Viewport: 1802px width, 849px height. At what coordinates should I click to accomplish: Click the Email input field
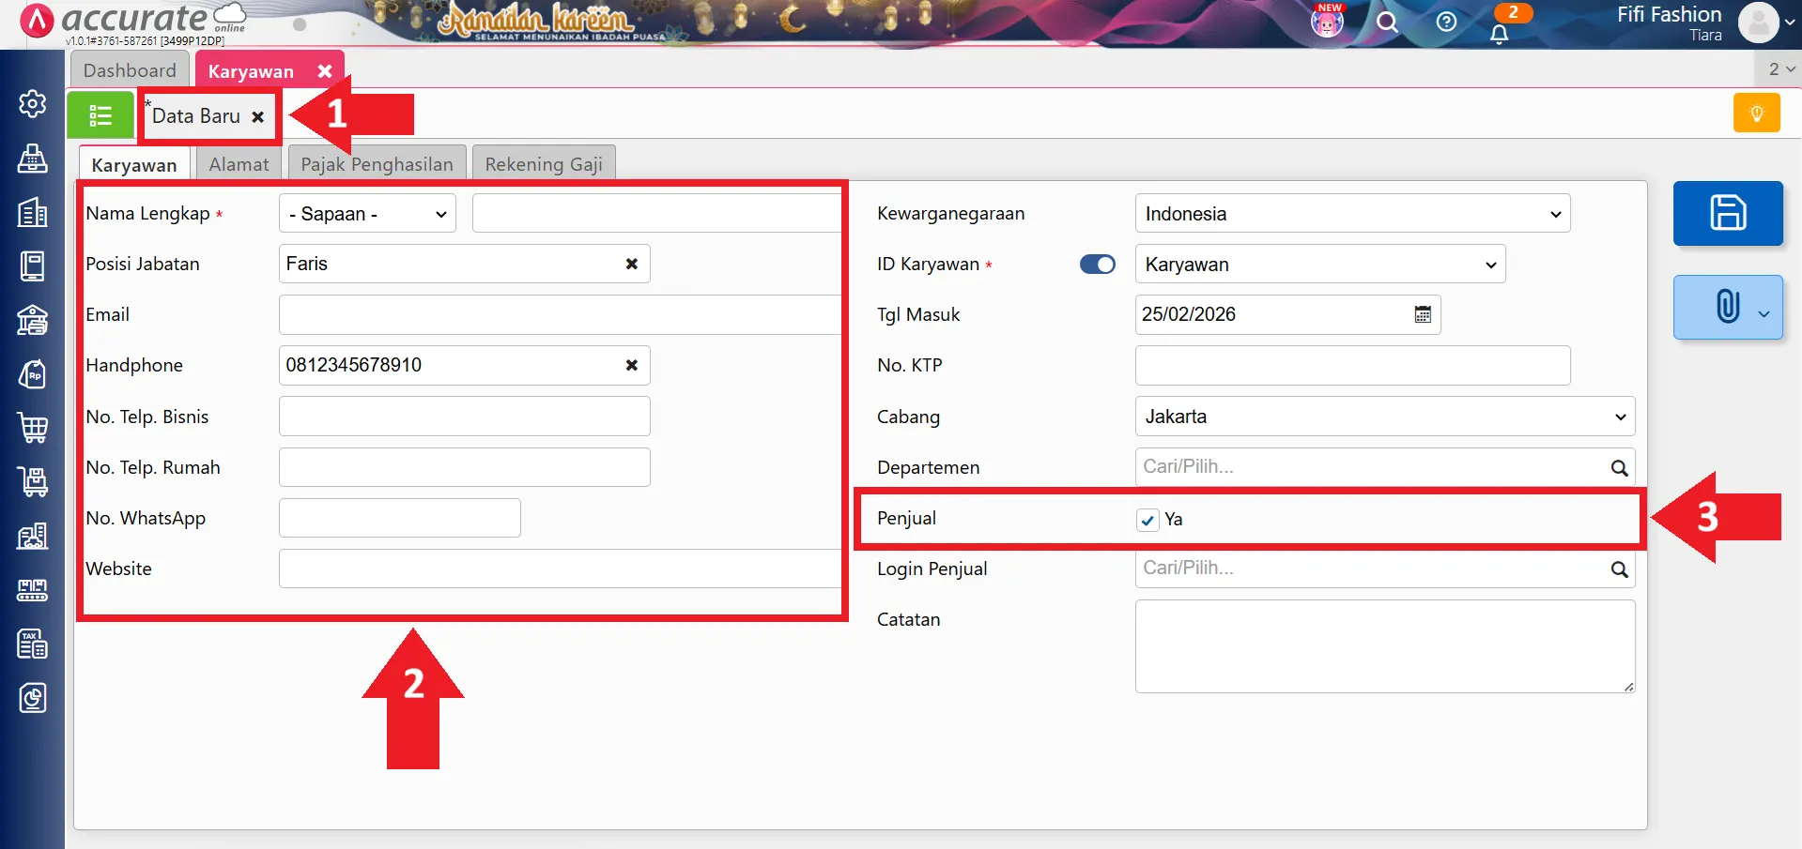[559, 315]
